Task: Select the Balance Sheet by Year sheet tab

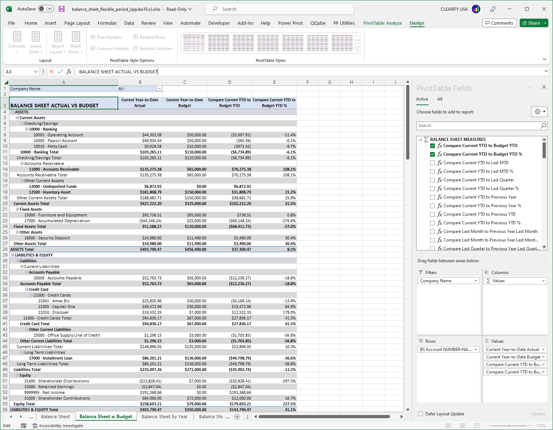Action: point(164,416)
